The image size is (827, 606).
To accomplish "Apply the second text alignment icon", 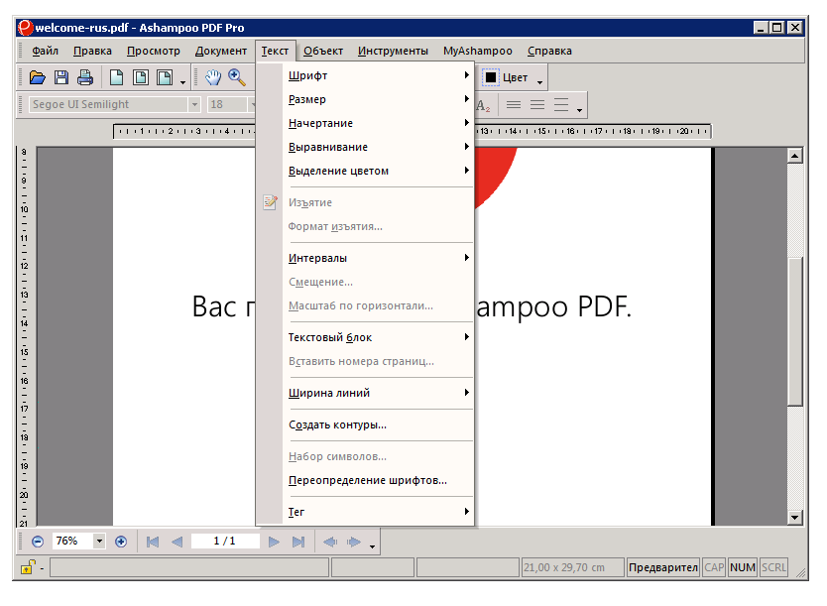I will point(536,105).
